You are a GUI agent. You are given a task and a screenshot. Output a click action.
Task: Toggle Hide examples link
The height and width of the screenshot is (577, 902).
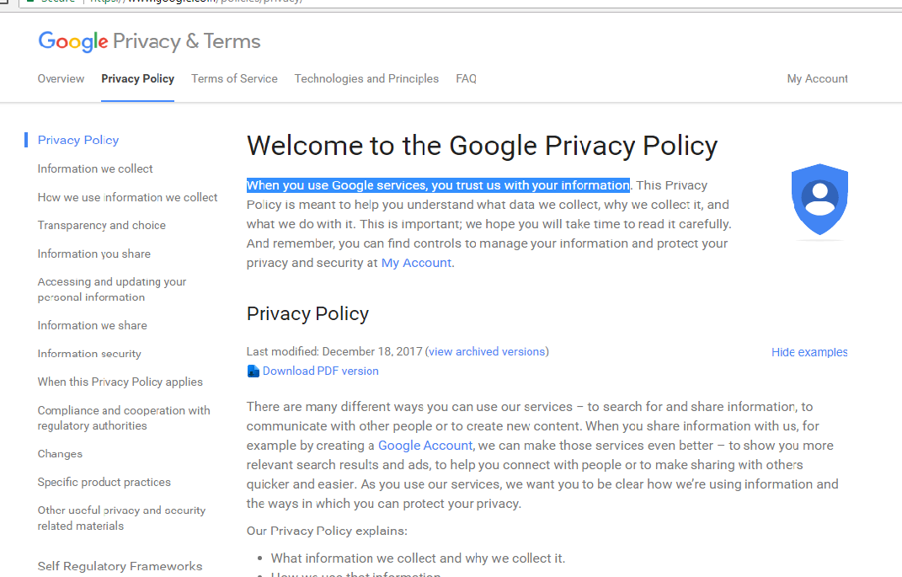(x=809, y=352)
